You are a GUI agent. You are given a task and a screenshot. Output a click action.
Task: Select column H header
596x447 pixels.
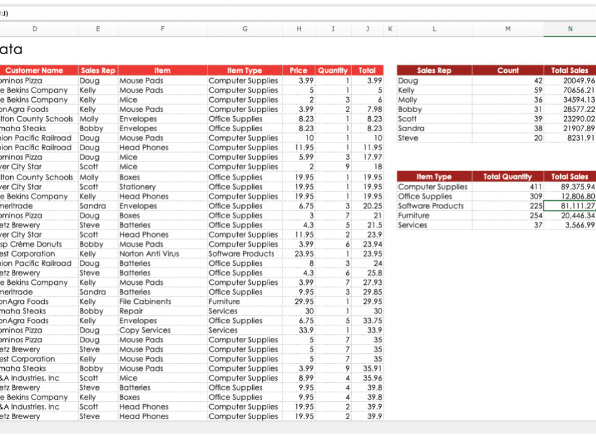coord(299,29)
